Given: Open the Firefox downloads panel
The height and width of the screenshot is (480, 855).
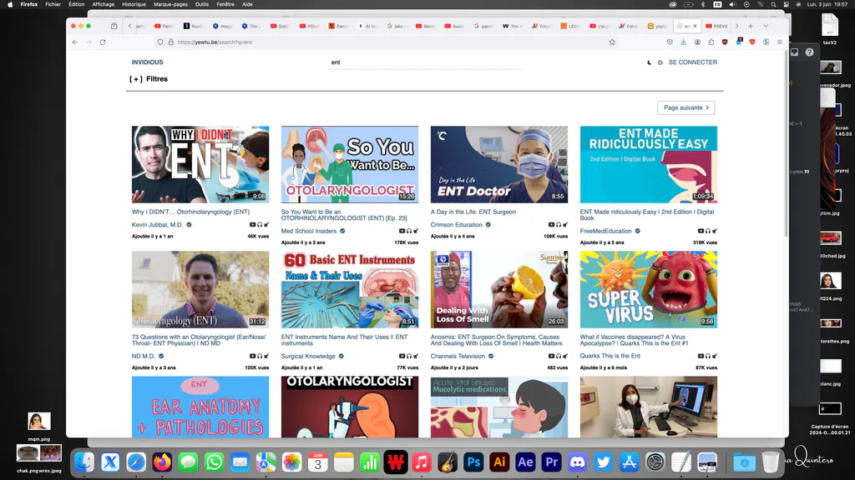Looking at the screenshot, I should pyautogui.click(x=683, y=42).
